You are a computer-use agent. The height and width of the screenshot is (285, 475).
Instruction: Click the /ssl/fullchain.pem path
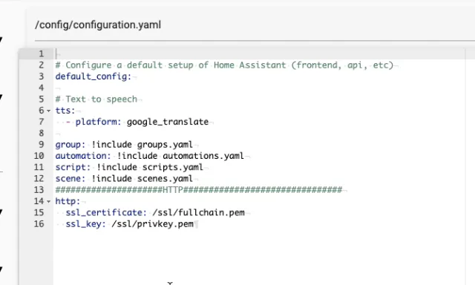tap(198, 212)
